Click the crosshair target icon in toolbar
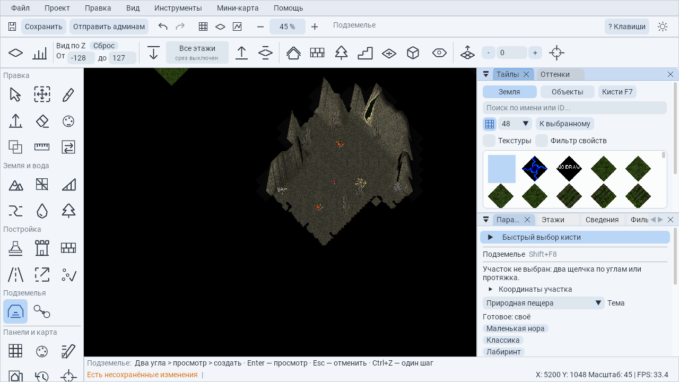679x382 pixels. click(x=556, y=53)
